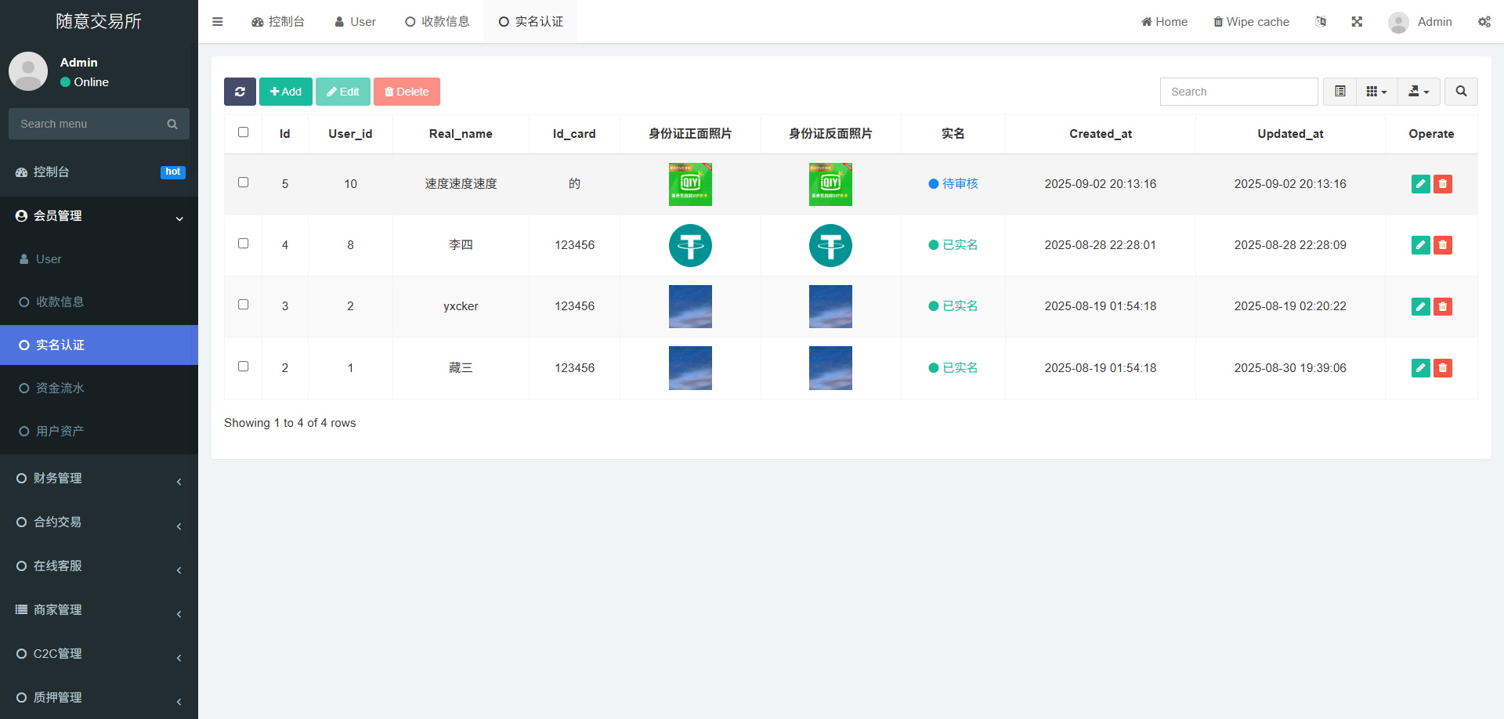Click the language switch icon

(x=1321, y=22)
